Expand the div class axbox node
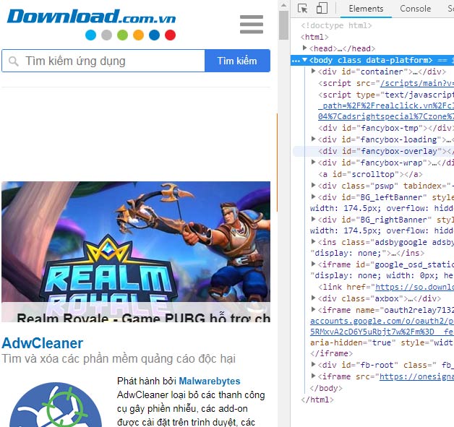 click(x=313, y=298)
